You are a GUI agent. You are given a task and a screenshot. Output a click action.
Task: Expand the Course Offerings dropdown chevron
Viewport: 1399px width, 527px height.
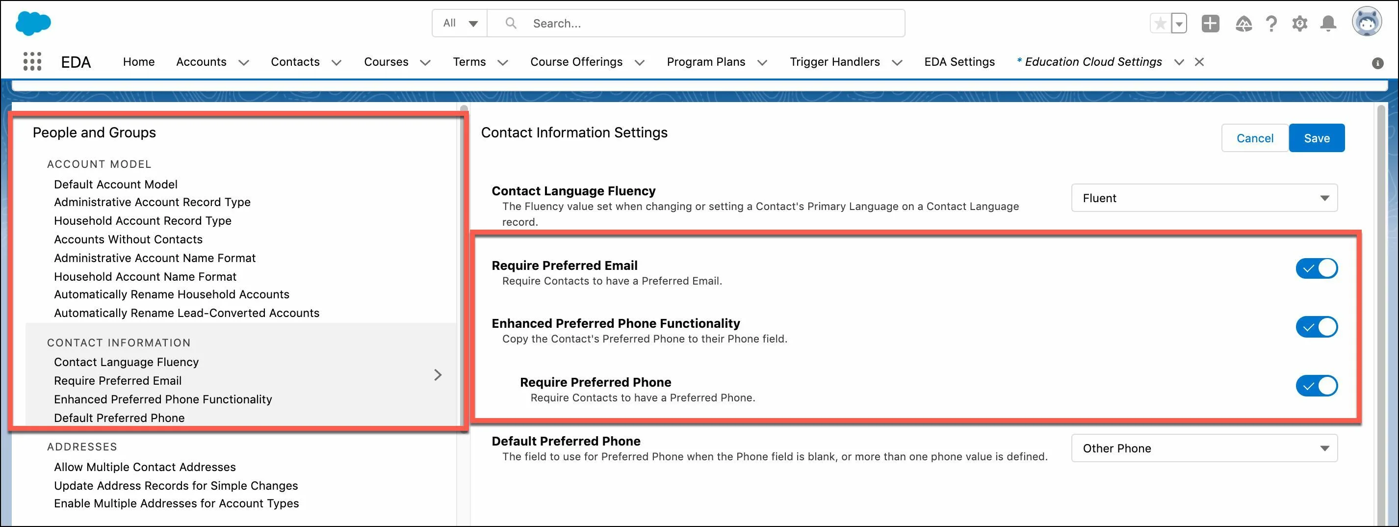[640, 62]
